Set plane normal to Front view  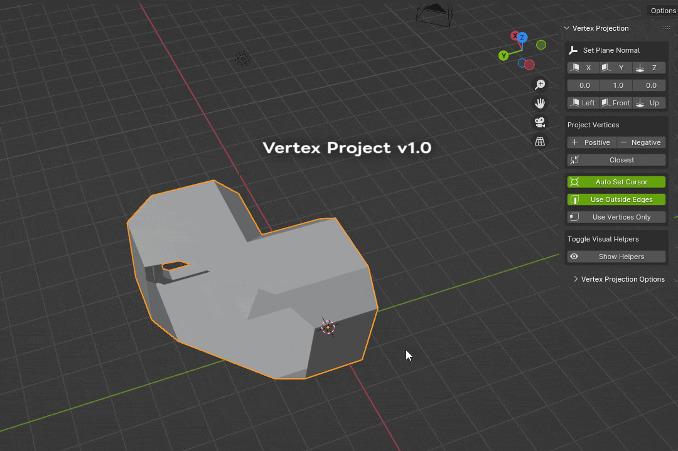point(616,103)
